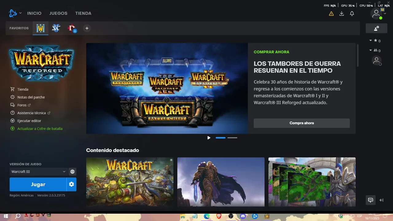Open the downloads icon
This screenshot has width=393, height=221.
tap(341, 14)
